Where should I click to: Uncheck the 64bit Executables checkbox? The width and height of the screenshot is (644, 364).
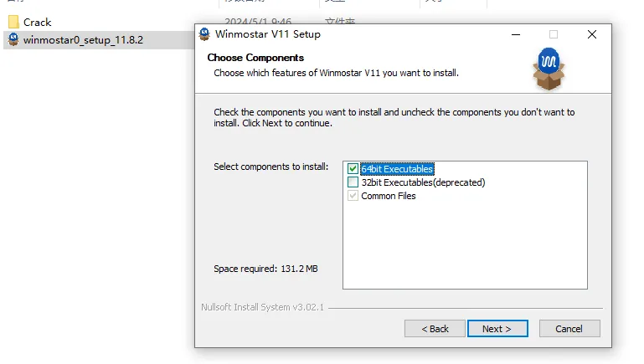(353, 169)
